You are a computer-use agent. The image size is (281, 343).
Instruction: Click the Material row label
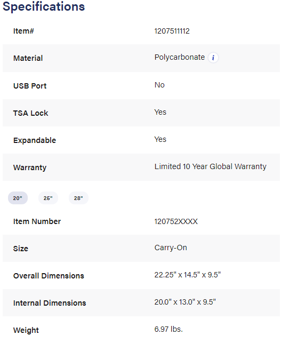[x=28, y=58]
